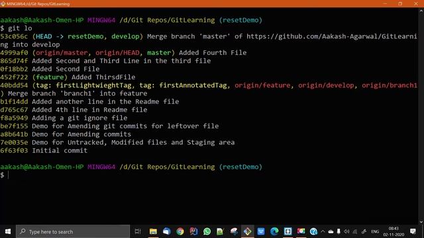
Task: Open Task View on the taskbar
Action: tap(138, 231)
